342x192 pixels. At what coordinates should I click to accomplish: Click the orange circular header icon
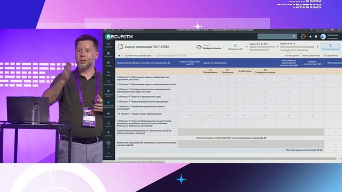point(303,36)
